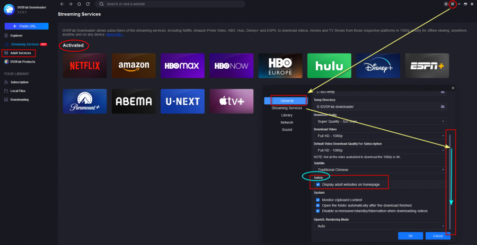This screenshot has width=477, height=245.
Task: Toggle Monitor clipboard content checkbox
Action: [x=317, y=199]
